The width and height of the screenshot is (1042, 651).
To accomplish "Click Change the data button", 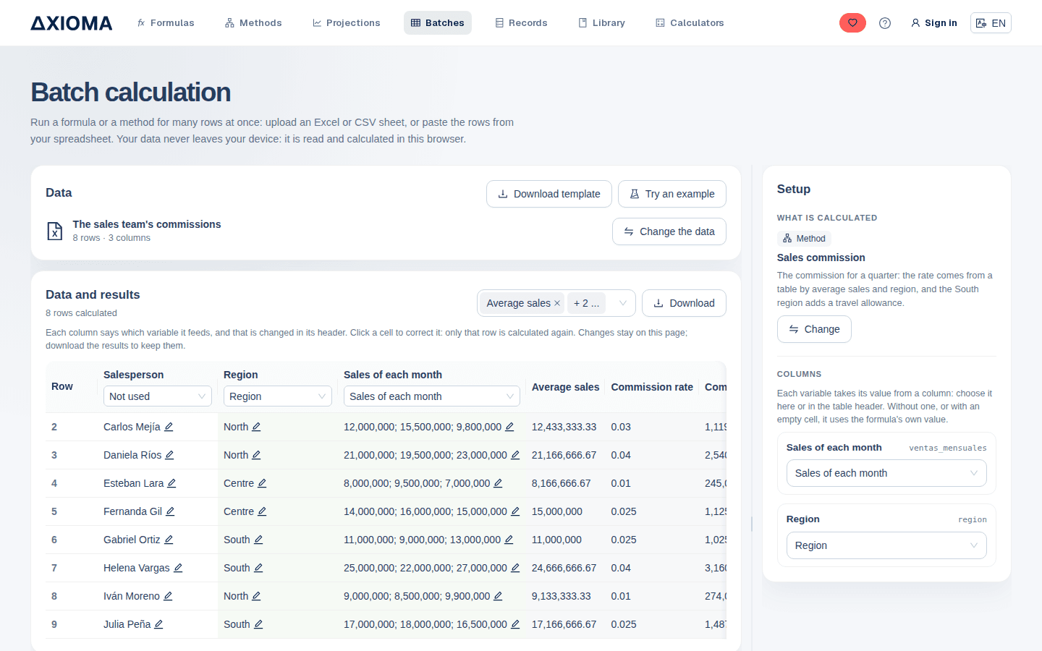I will coord(669,231).
